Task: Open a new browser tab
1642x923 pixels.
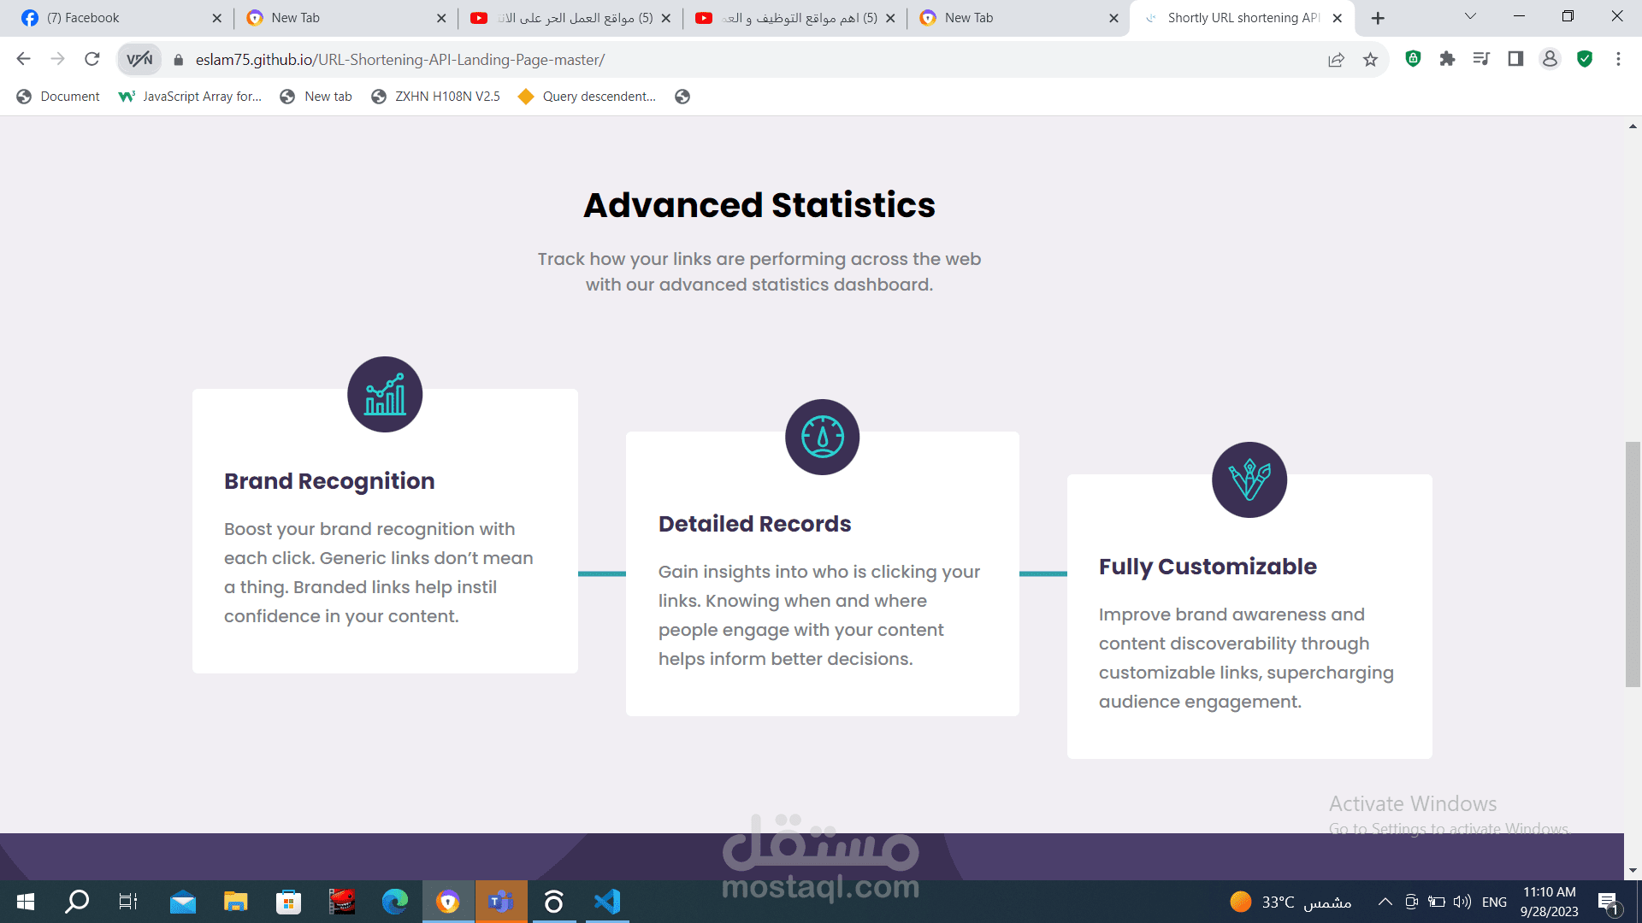Action: [1378, 18]
